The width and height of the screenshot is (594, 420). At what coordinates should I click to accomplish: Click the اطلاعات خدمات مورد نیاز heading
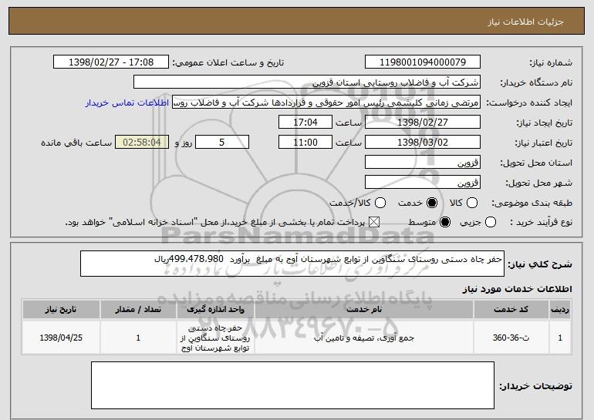click(x=517, y=289)
